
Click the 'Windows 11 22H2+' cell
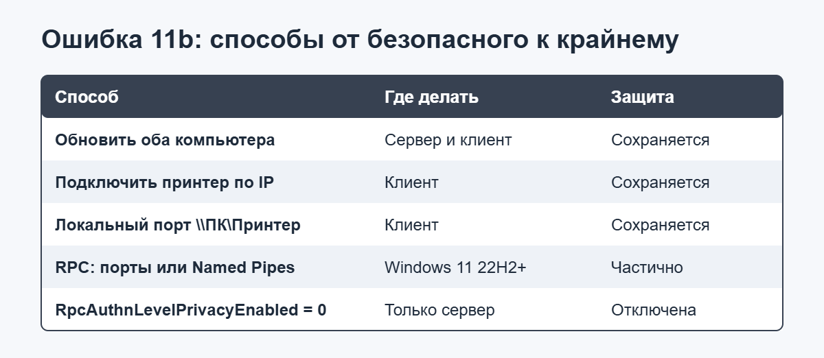click(455, 267)
